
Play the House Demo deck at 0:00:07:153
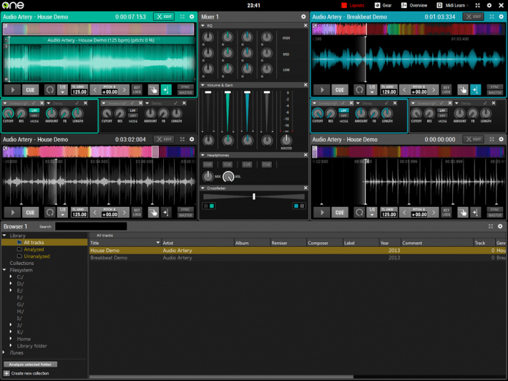pos(13,90)
